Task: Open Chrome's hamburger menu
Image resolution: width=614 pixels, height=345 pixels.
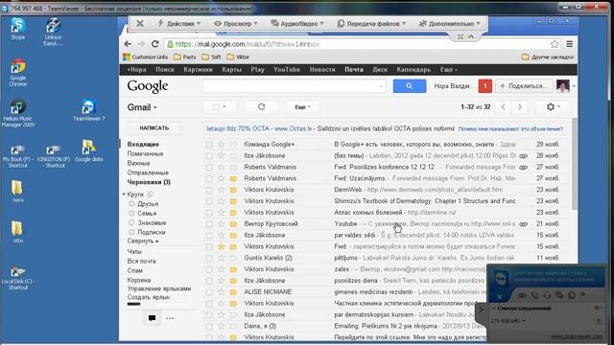Action: pyautogui.click(x=570, y=44)
